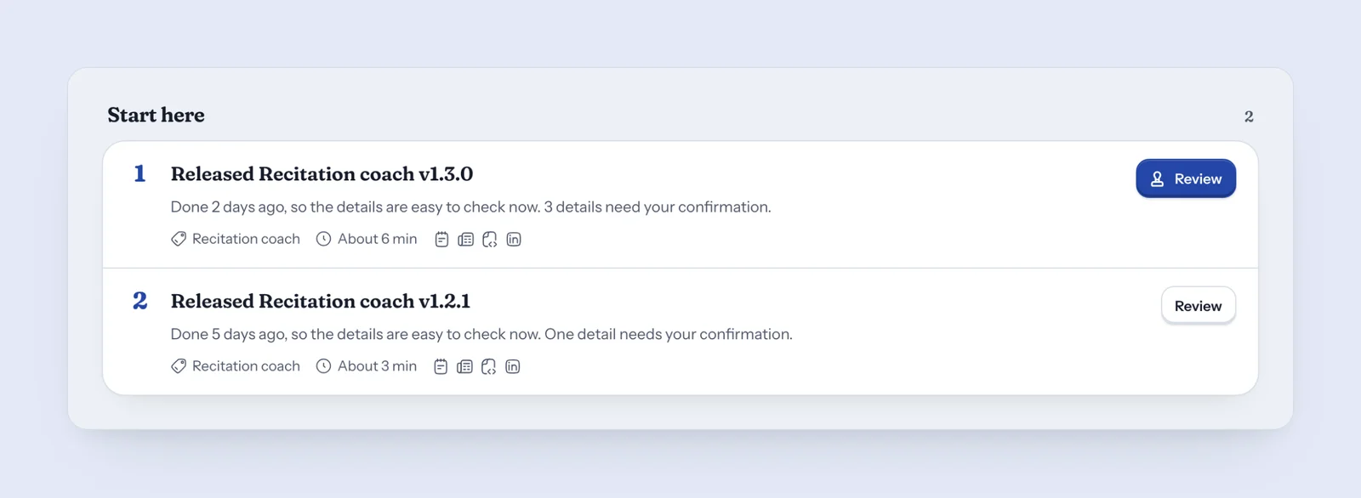Click the tag icon in v1.3.0 row
The height and width of the screenshot is (498, 1361).
coord(179,240)
